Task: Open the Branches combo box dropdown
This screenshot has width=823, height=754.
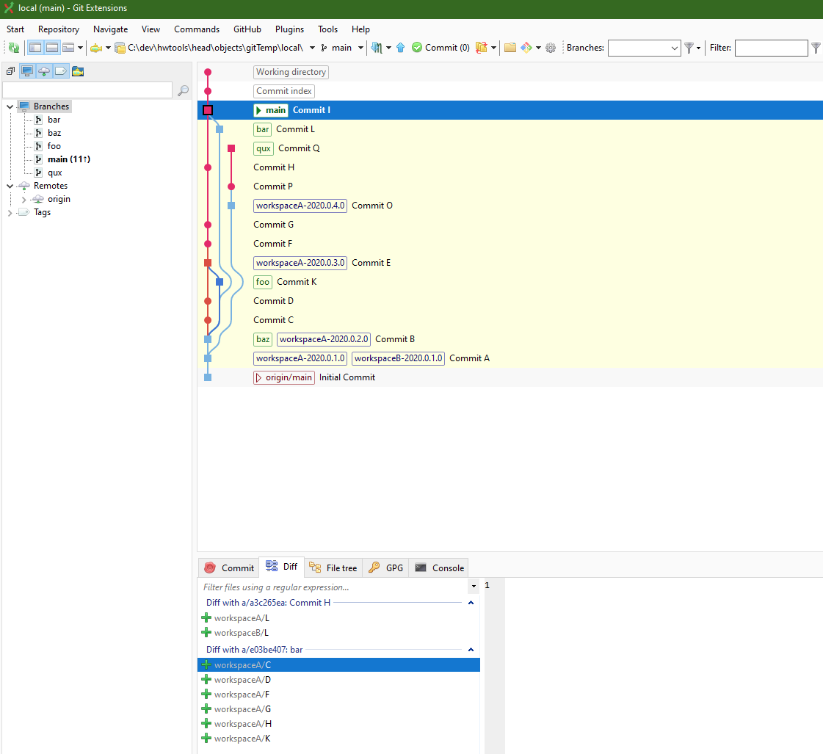Action: pos(675,48)
